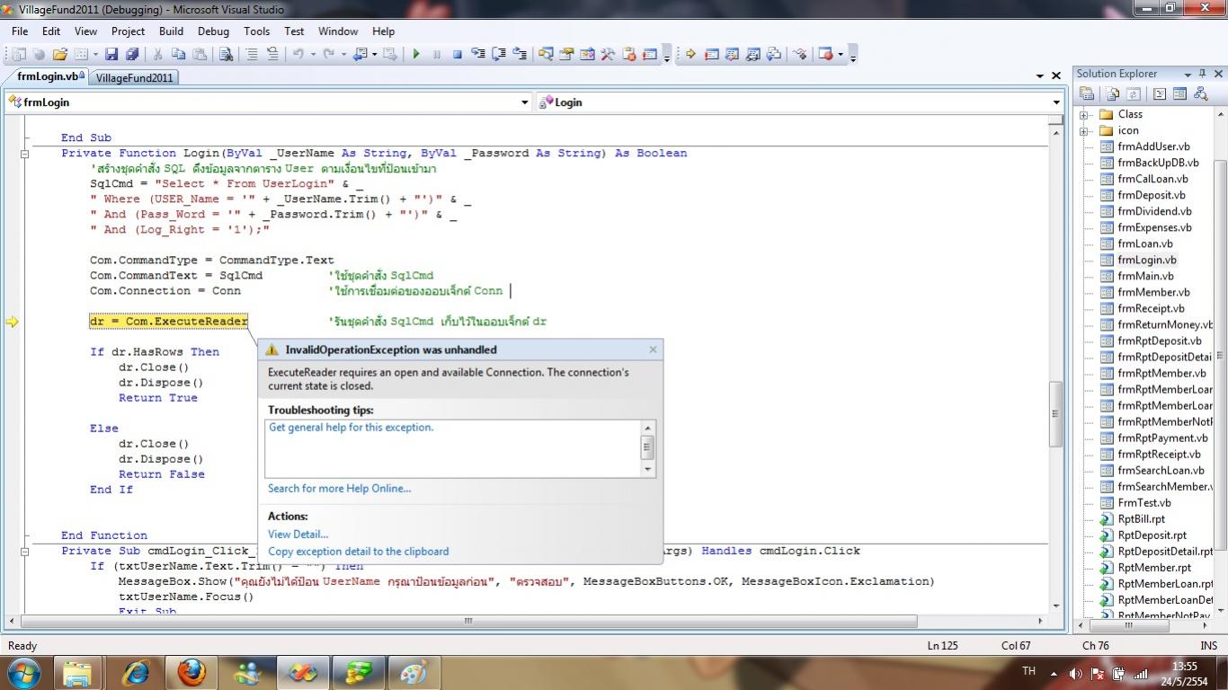Screen dimensions: 1228x690
Task: Expand the icon folder tree node
Action: [x=1084, y=131]
